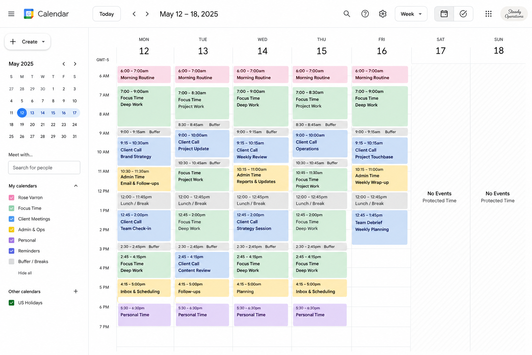Image resolution: width=532 pixels, height=355 pixels.
Task: Open the Week view dropdown
Action: click(x=411, y=14)
